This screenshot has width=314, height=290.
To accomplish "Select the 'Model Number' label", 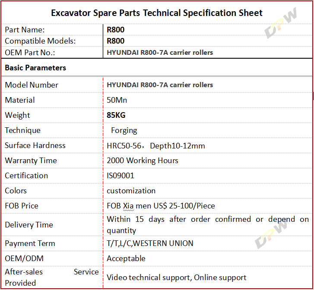I will [x=32, y=85].
